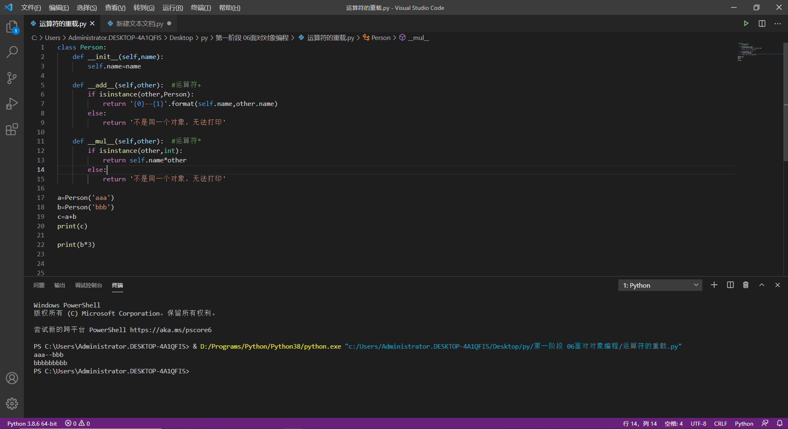
Task: Open the Users breadcrumb
Action: [x=52, y=38]
